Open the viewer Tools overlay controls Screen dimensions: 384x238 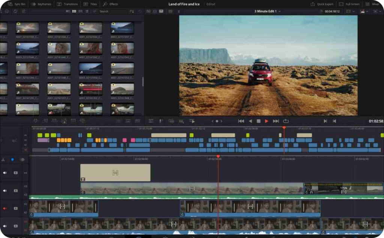(151, 121)
